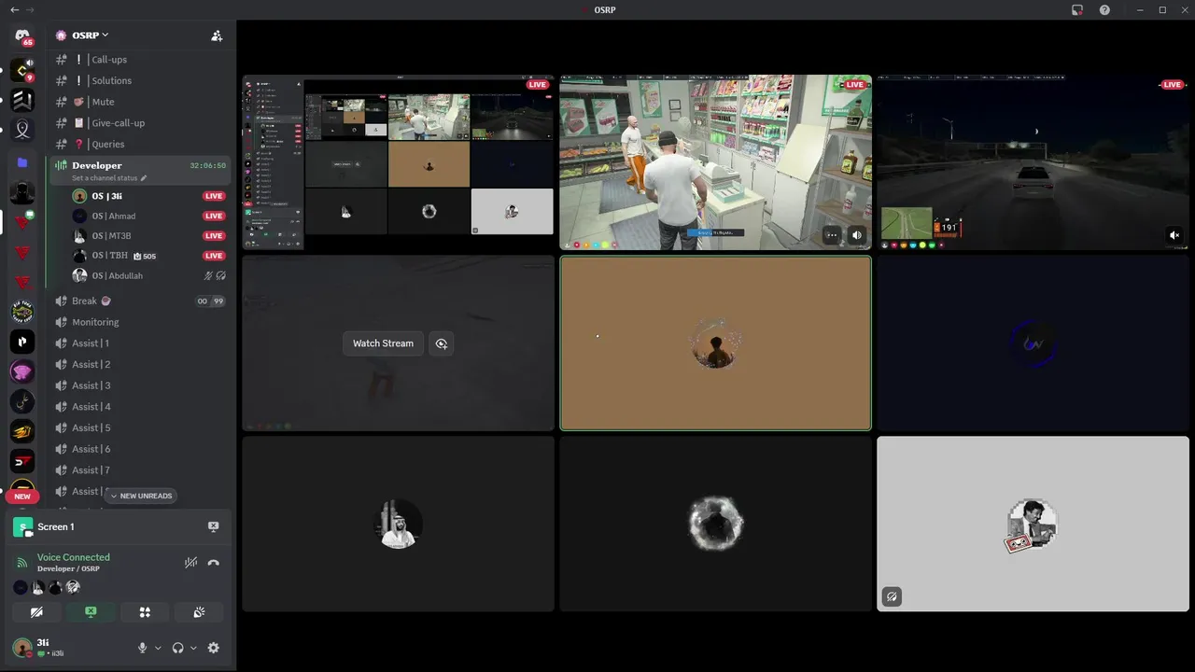Viewport: 1195px width, 672px height.
Task: Open Voice Connected connection status
Action: pos(73,557)
